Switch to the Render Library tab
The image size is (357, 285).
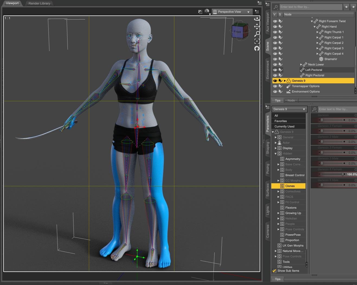[39, 4]
